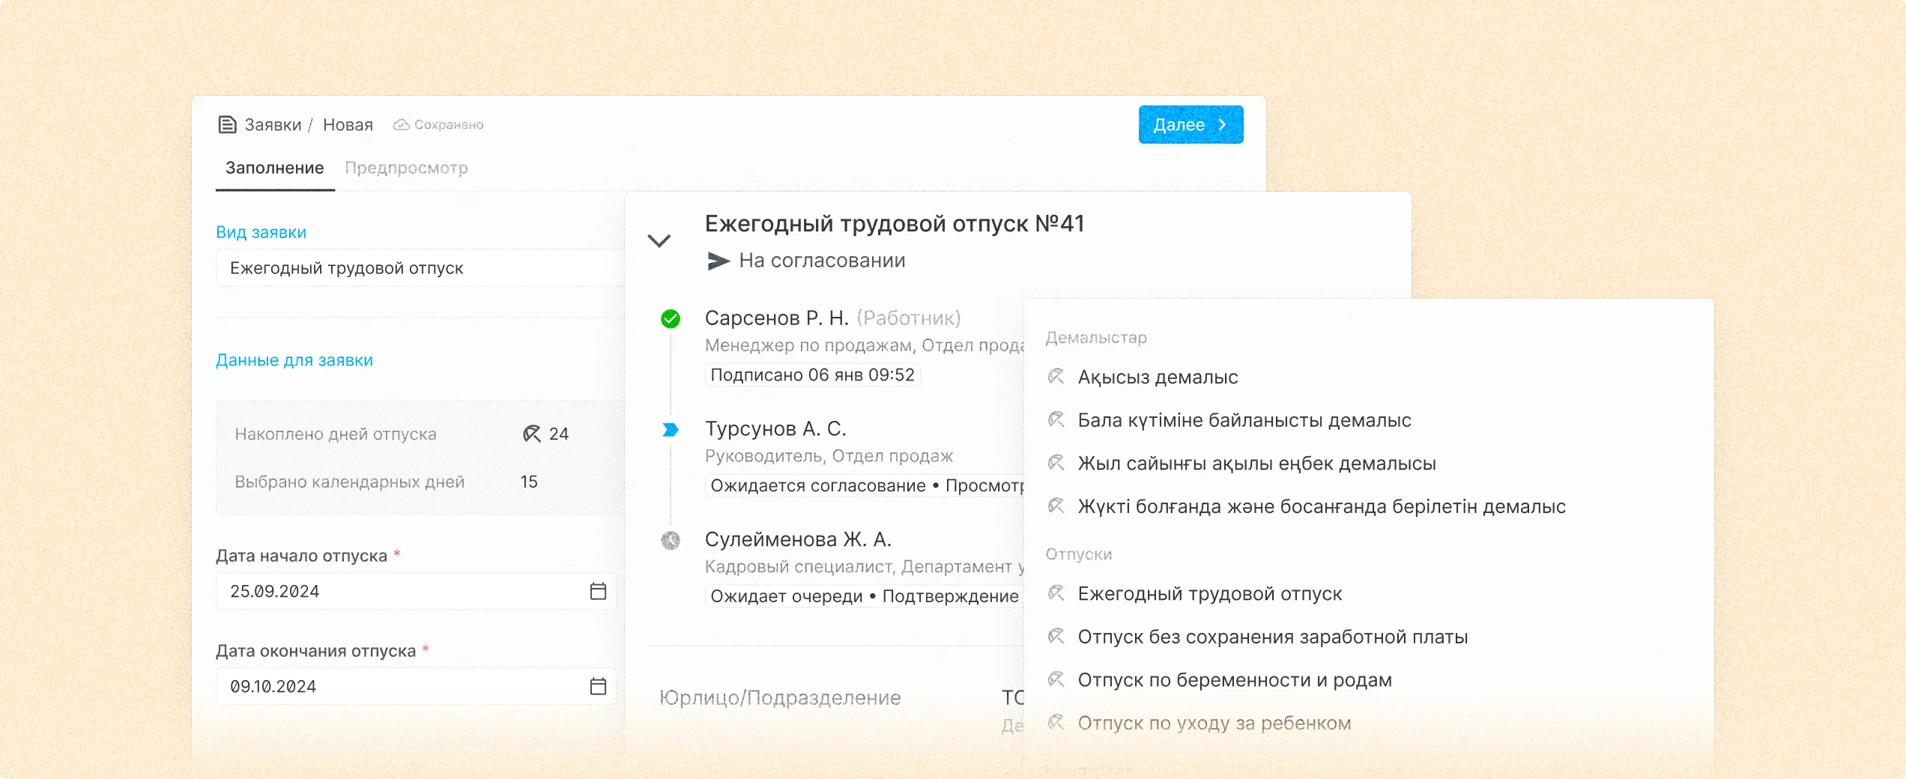This screenshot has width=1906, height=779.
Task: Click the name Турсунов А. С.
Action: pos(775,429)
